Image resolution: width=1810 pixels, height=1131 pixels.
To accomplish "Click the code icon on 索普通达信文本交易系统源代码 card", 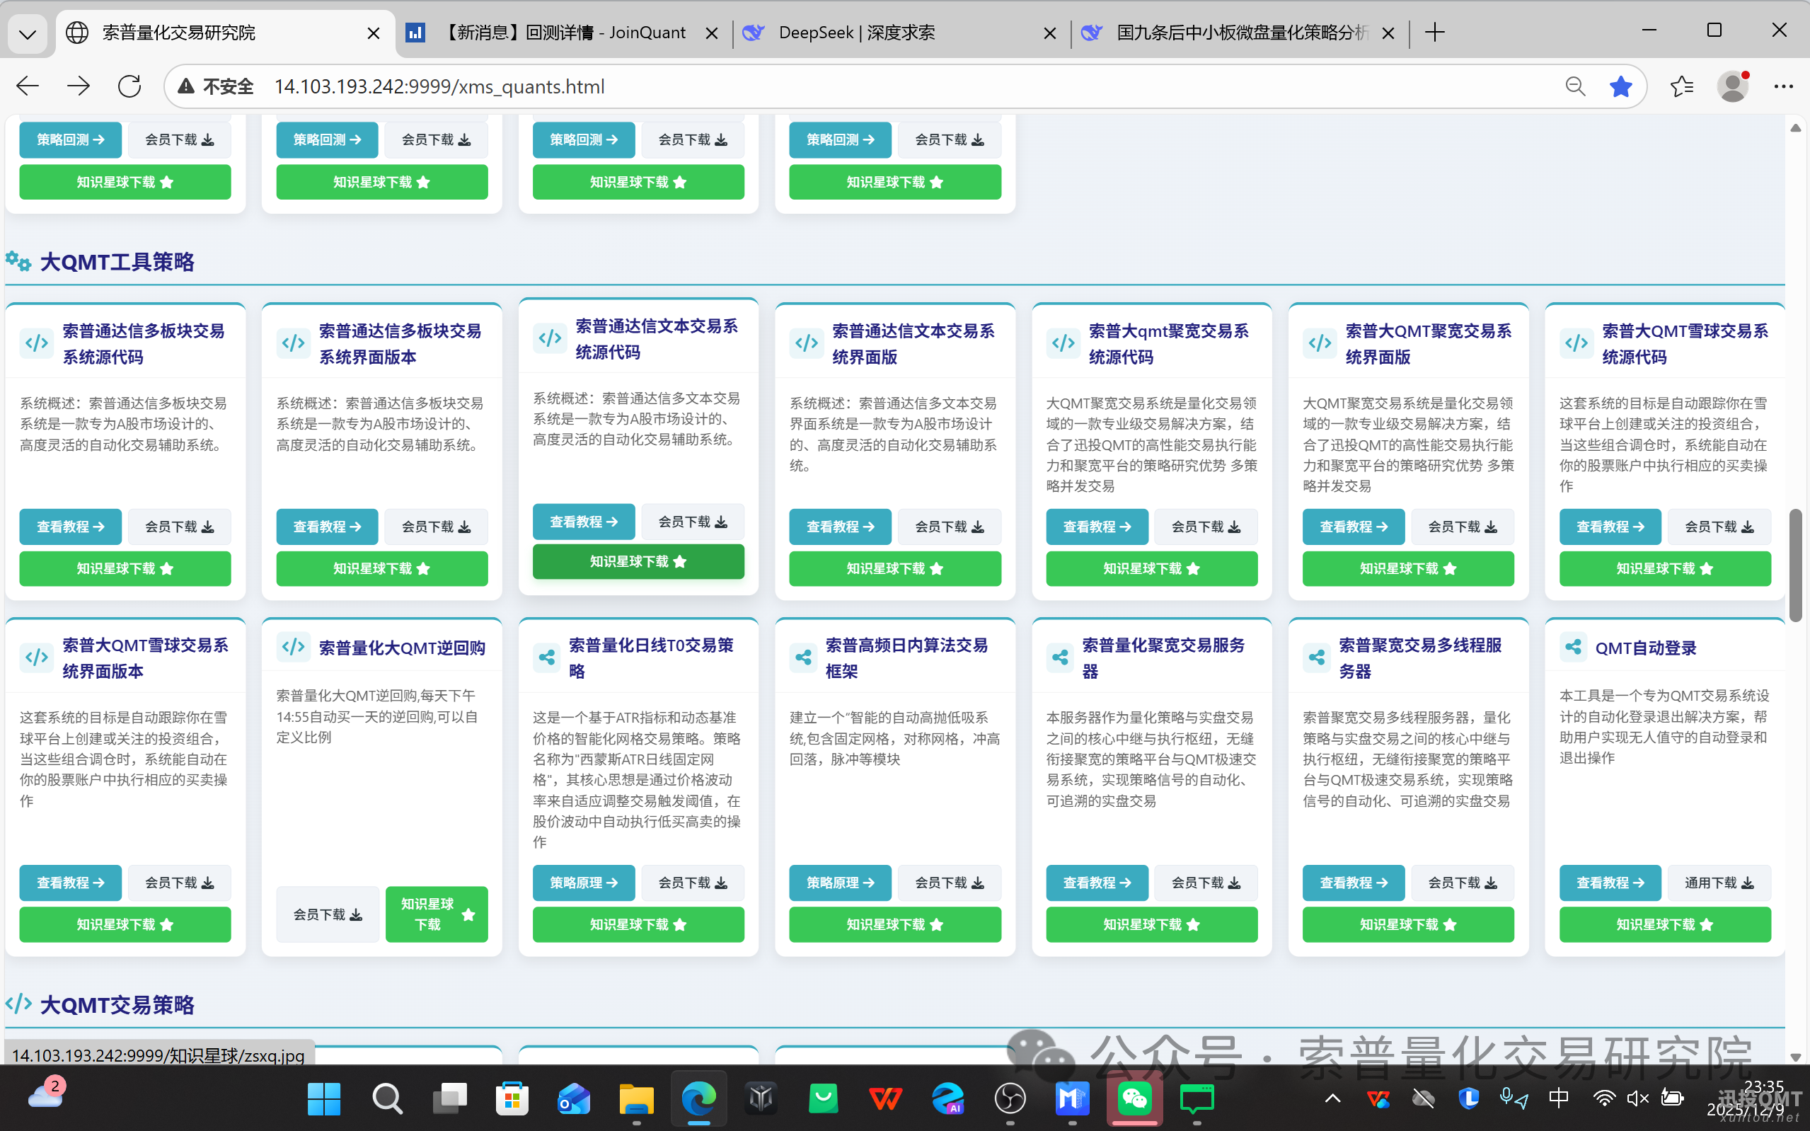I will pyautogui.click(x=550, y=339).
